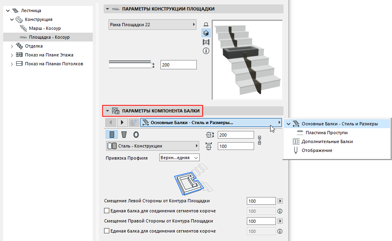Show info icon beside stair preview

(x=206, y=51)
